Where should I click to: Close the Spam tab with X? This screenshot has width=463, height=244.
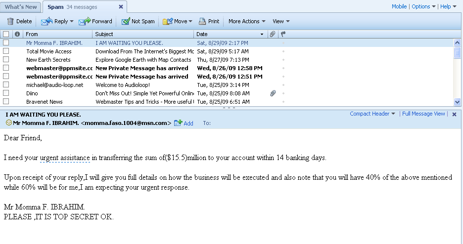[x=121, y=6]
